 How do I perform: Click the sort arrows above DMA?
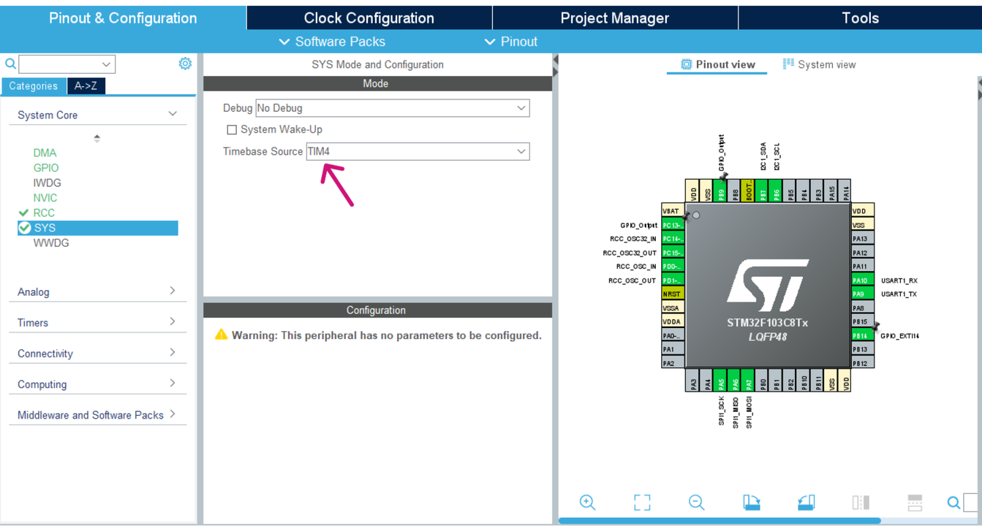tap(97, 138)
